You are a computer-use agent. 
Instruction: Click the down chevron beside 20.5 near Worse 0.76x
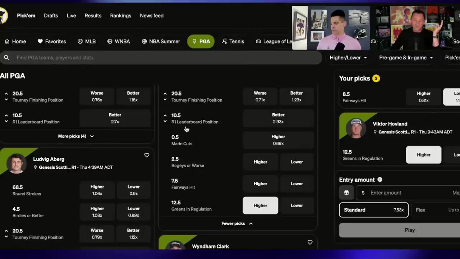pos(6,100)
